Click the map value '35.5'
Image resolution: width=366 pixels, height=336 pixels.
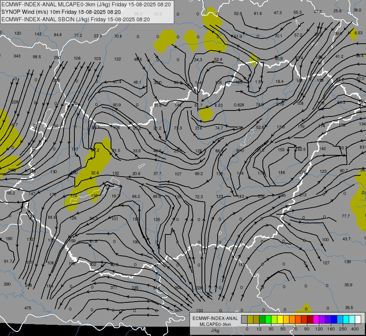(x=349, y=308)
